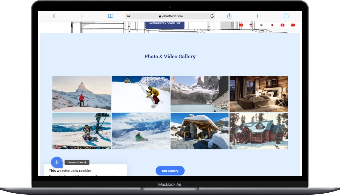Open the blue plus contact button
This screenshot has width=340, height=195.
click(57, 162)
